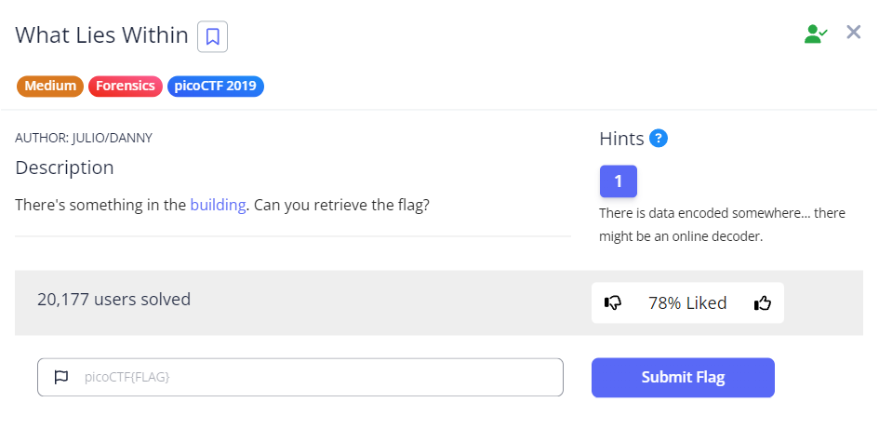Click the author JULIO/DANNY label
Image resolution: width=879 pixels, height=429 pixels.
pyautogui.click(x=84, y=138)
